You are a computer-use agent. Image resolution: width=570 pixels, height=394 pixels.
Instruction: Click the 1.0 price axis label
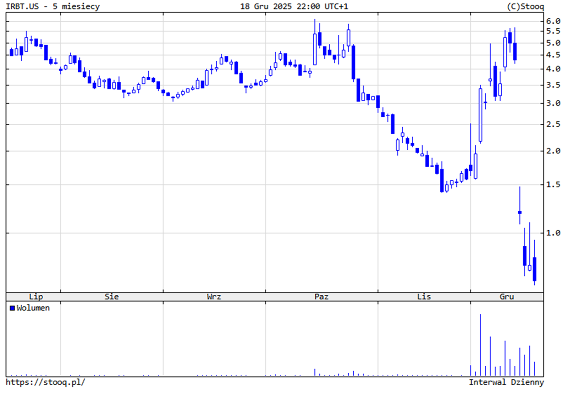click(x=553, y=233)
